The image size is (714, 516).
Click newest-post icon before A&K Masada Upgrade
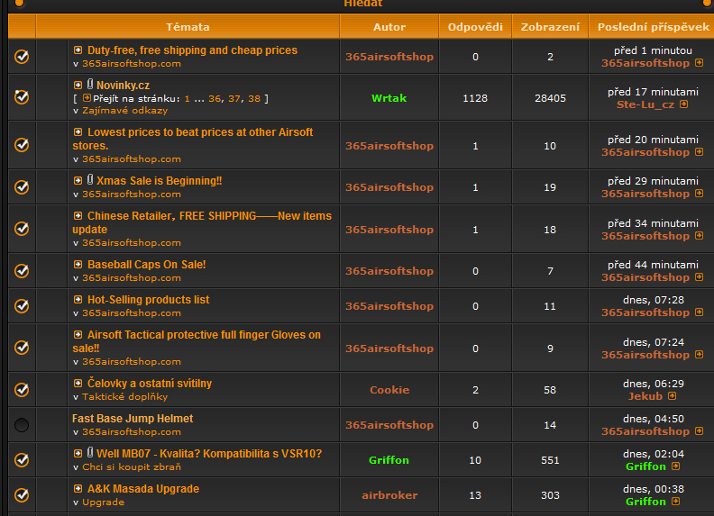[78, 489]
